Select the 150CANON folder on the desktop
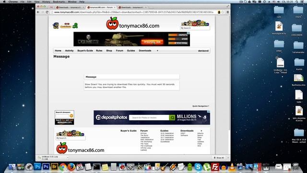Viewport: 307px width, 173px height. 297,30
